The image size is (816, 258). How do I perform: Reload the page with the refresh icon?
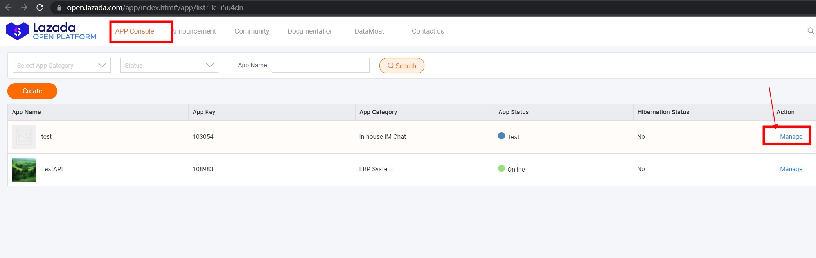40,7
